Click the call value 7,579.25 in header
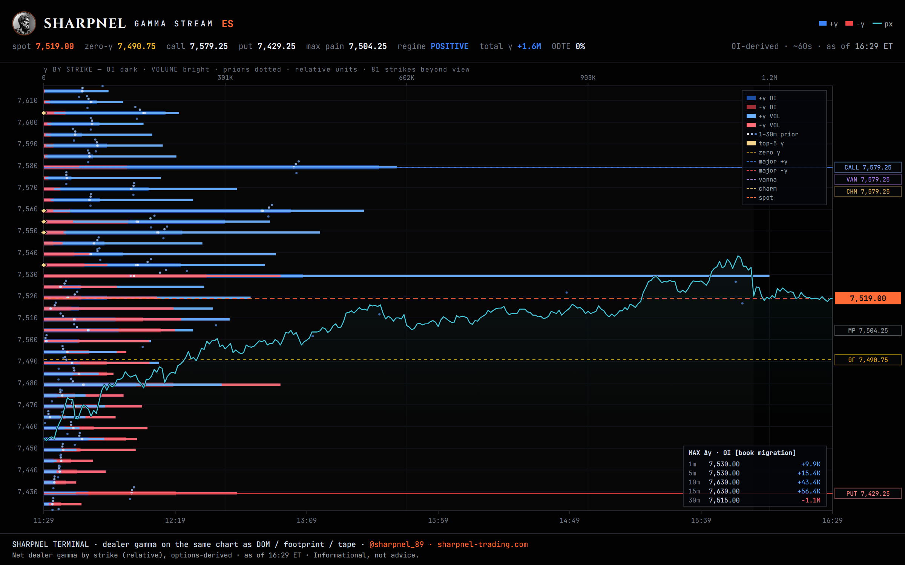905x565 pixels. pyautogui.click(x=209, y=46)
